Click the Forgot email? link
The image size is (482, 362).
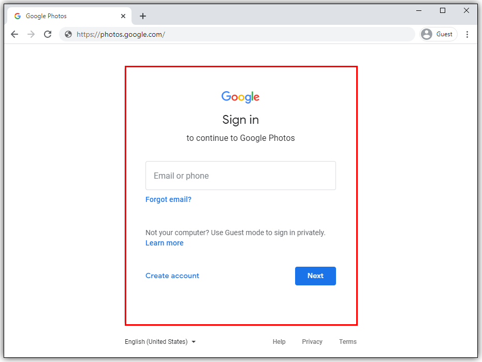click(168, 199)
